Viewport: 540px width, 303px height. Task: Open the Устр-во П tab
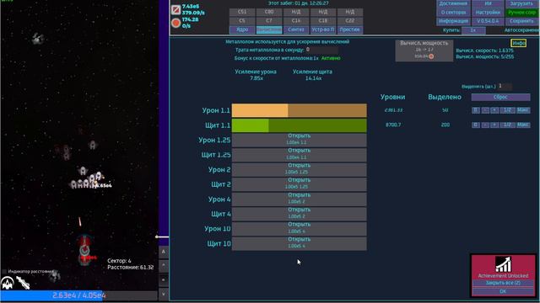coord(322,29)
